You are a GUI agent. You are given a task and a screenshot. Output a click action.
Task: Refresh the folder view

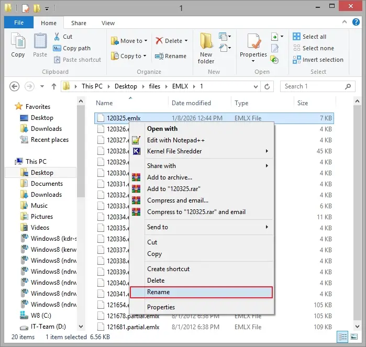pos(267,86)
